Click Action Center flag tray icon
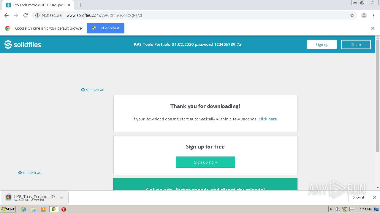The image size is (380, 213). point(351,209)
